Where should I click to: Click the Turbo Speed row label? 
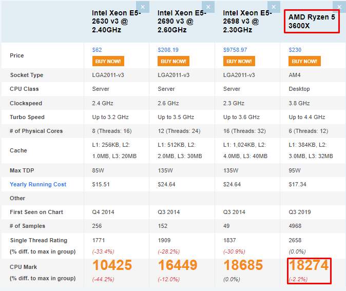(27, 117)
